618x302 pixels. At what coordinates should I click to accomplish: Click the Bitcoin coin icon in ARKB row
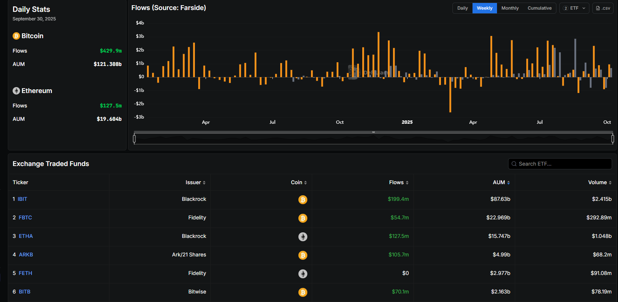[x=303, y=255]
